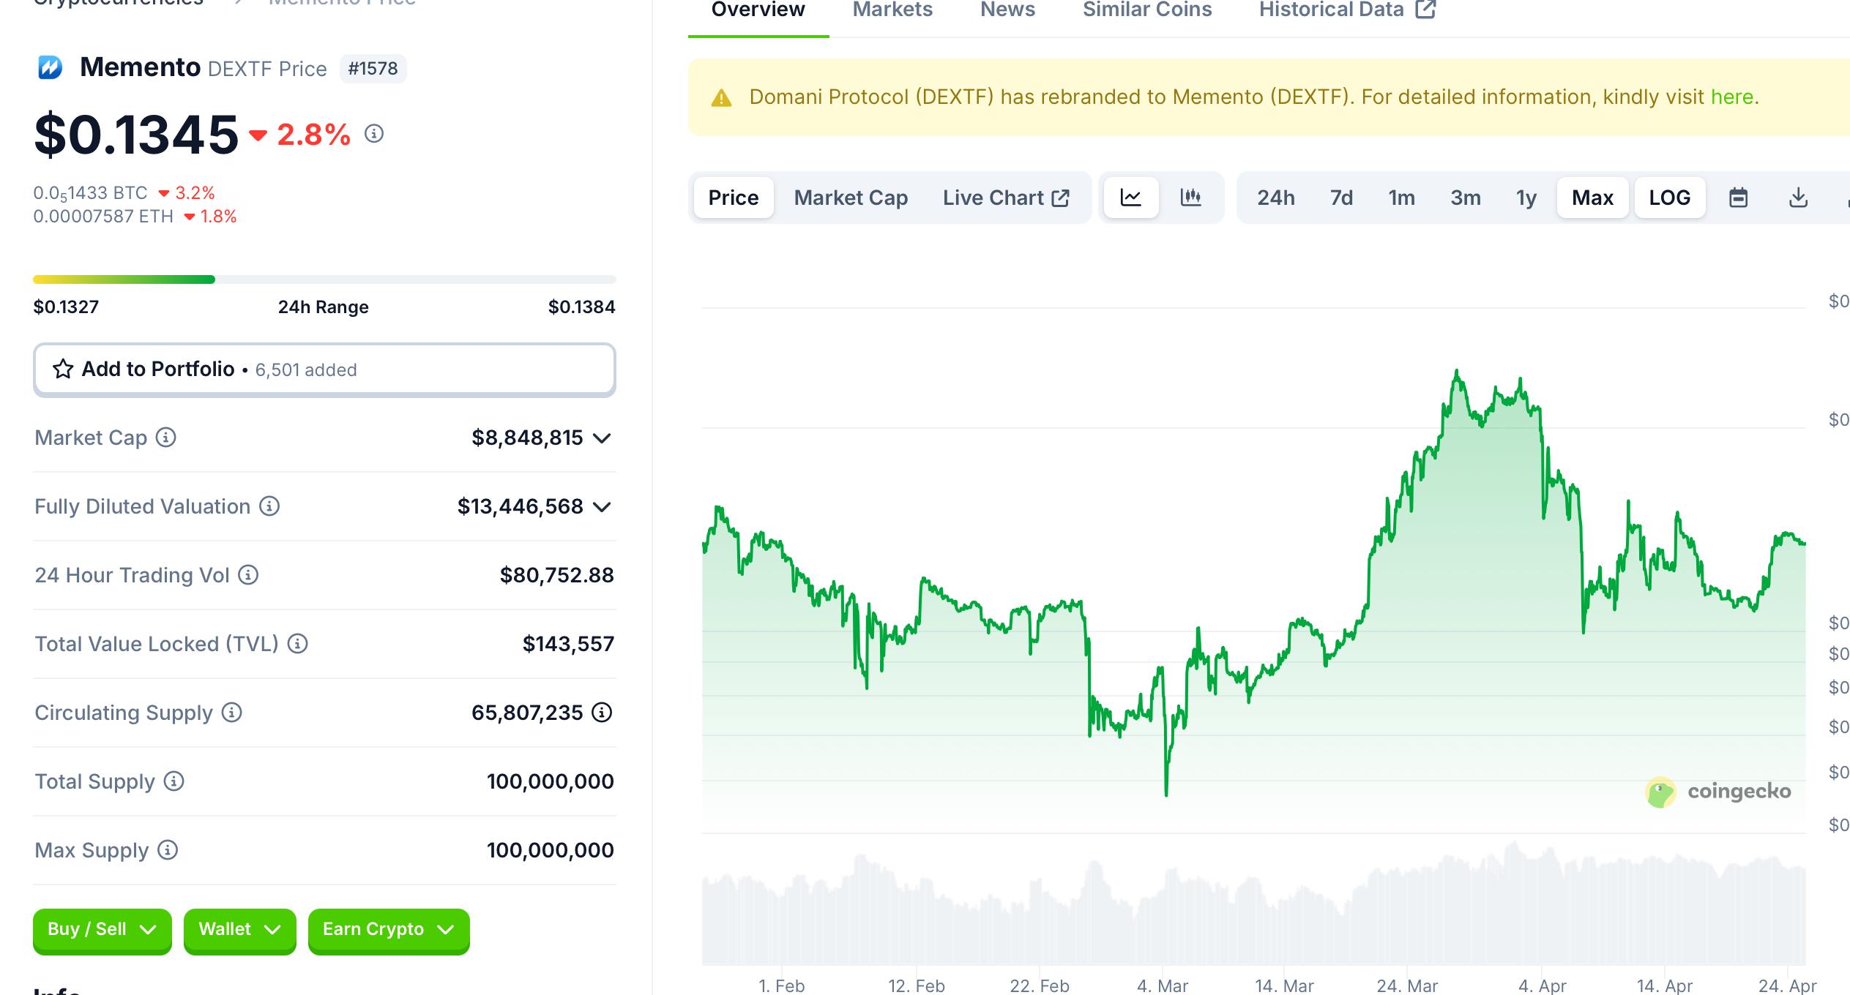Select the 3m time range
This screenshot has width=1850, height=995.
[1466, 198]
